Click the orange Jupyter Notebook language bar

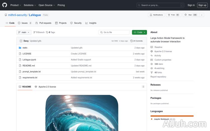tap(172, 116)
